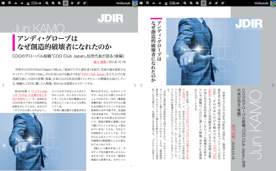276x171 pixels.
Task: Increase font size in right viewer
Action: click(216, 3)
